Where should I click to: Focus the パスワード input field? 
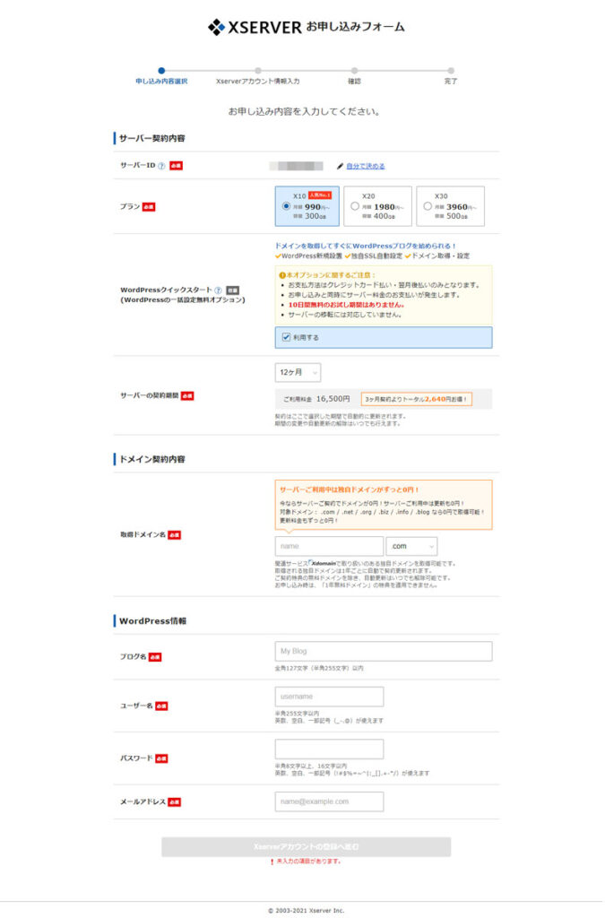tap(330, 749)
